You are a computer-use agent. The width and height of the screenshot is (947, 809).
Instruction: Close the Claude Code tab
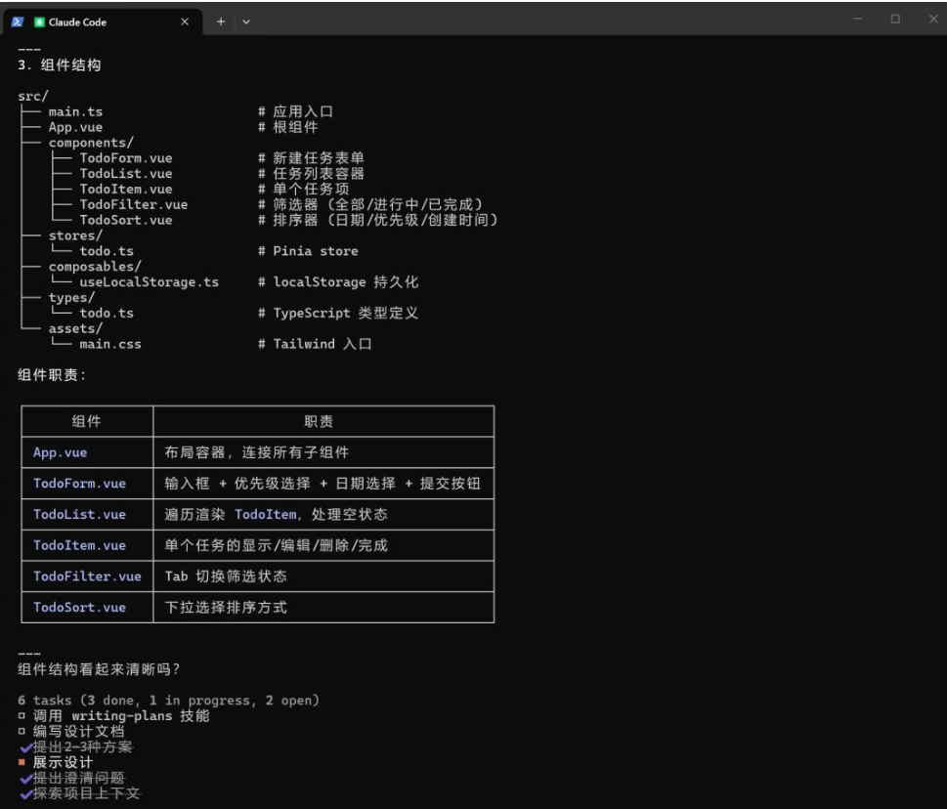point(185,21)
